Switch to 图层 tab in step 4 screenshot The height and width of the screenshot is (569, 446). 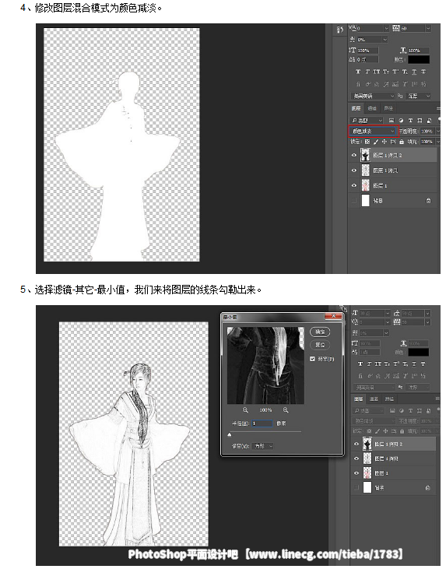(x=356, y=108)
